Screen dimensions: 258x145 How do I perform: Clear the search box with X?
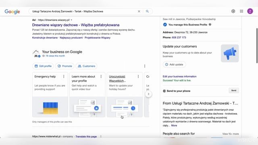[139, 11]
